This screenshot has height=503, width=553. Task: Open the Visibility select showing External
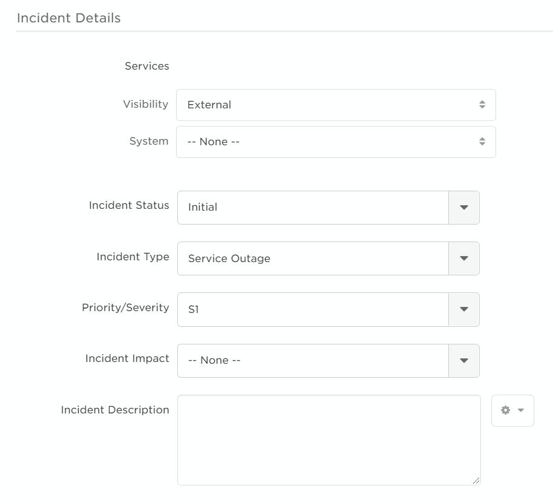327,105
